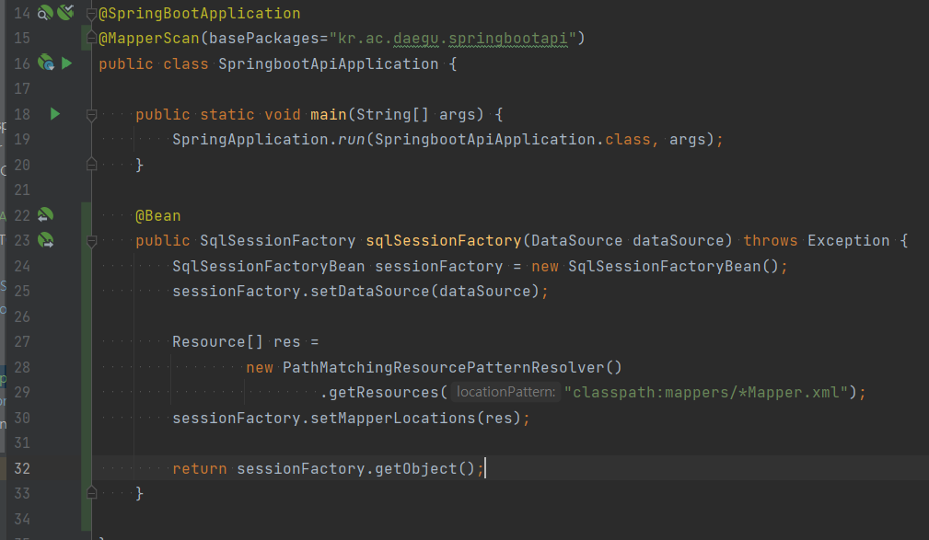Click the new SqlSessionFactoryBean() constructor call
929x540 pixels.
655,267
